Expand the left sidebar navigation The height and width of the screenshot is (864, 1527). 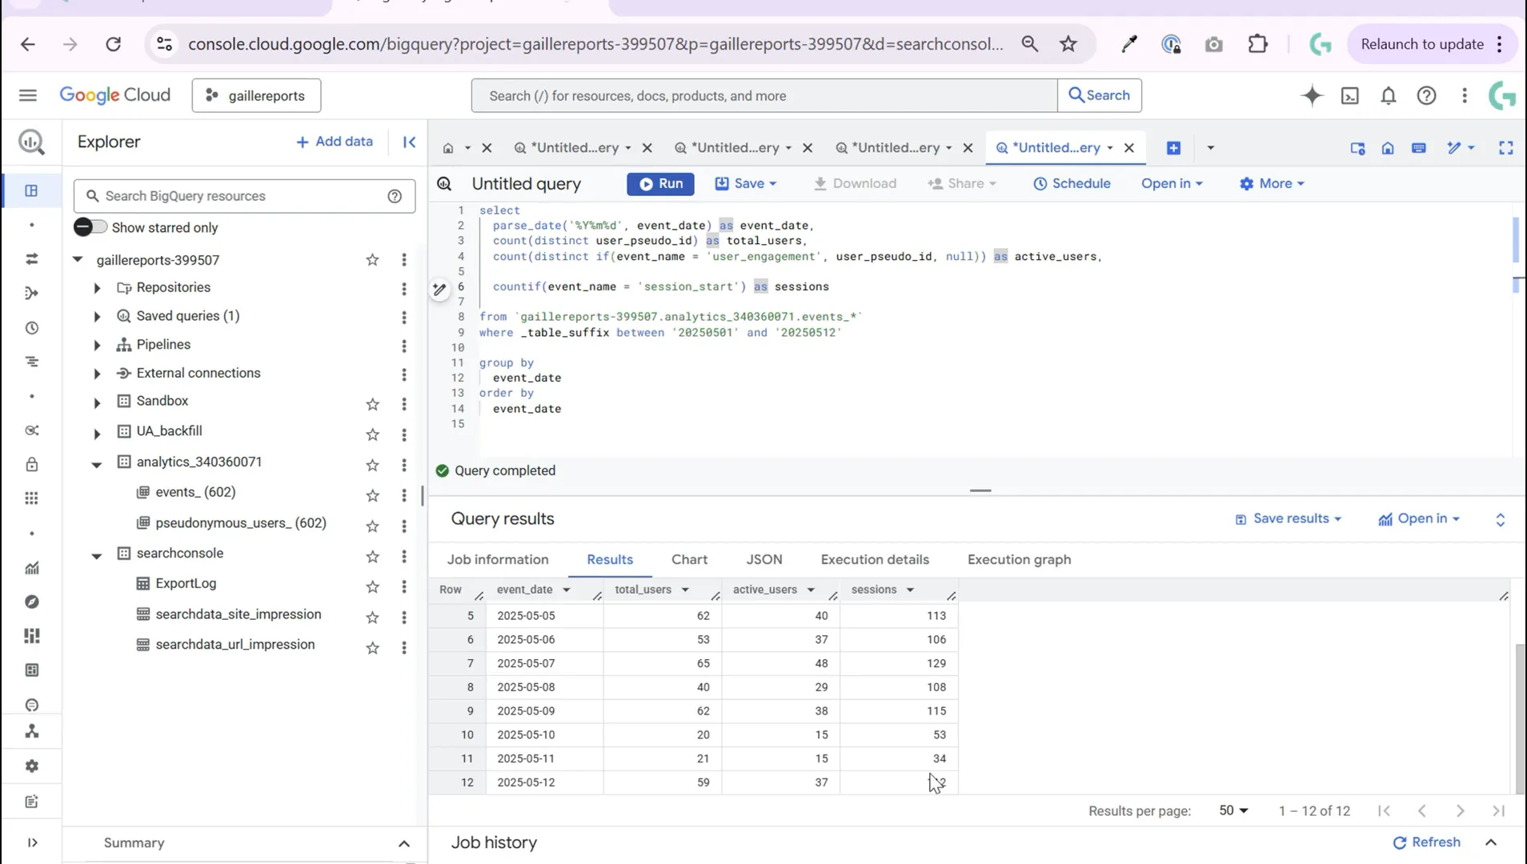31,842
